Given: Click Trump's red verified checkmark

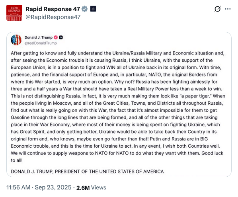Looking at the screenshot, I should coord(56,37).
